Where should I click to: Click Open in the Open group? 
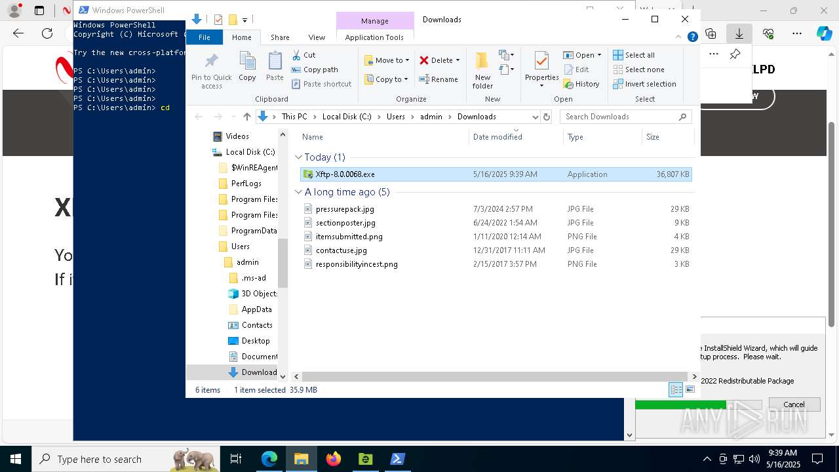pos(582,55)
